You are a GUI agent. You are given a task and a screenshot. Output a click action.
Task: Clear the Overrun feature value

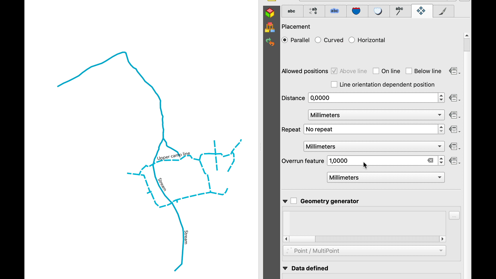pos(430,160)
